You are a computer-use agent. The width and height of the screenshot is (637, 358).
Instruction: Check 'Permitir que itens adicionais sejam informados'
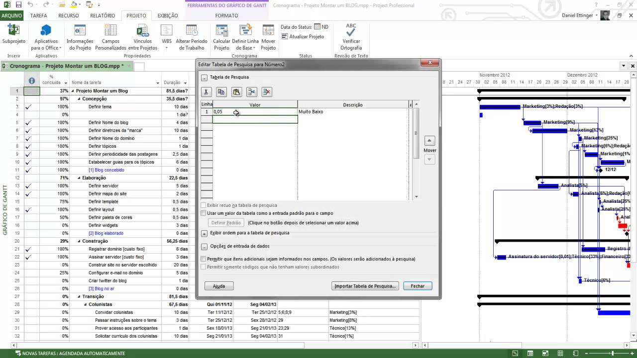[x=203, y=259]
